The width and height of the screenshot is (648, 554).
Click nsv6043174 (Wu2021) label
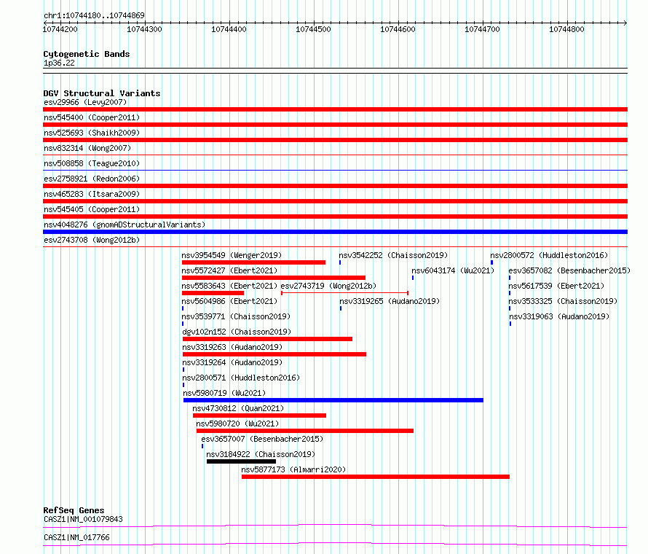(x=453, y=270)
